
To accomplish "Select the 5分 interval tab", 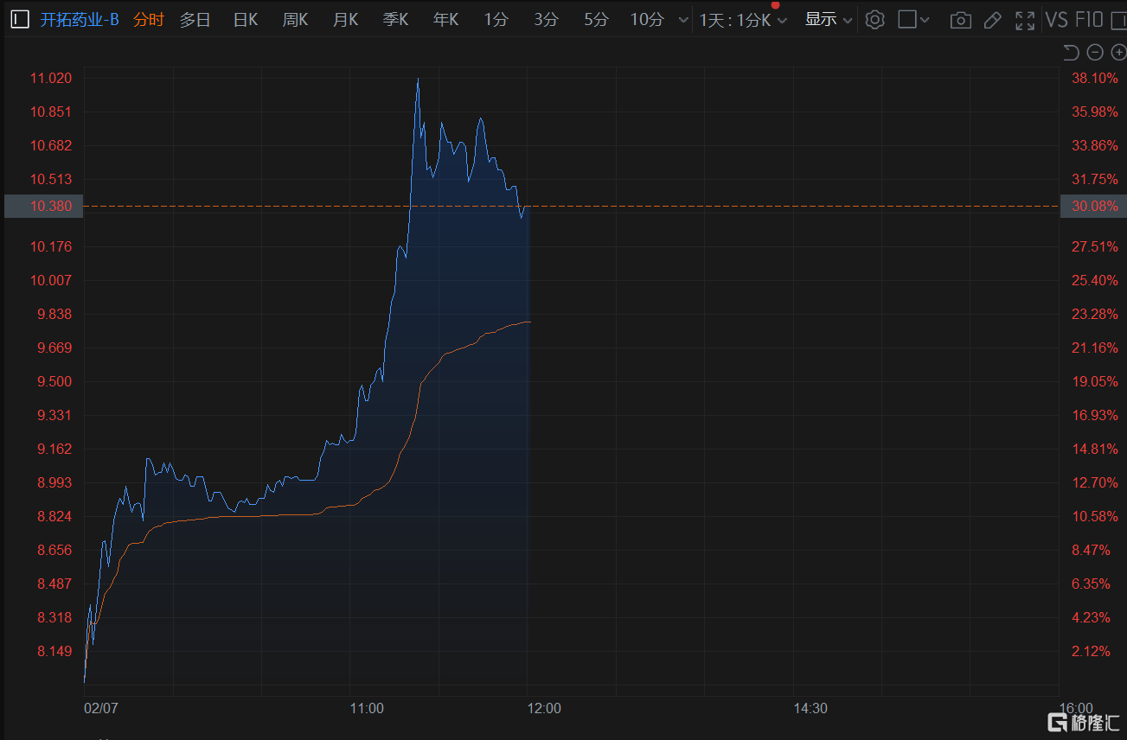I will pyautogui.click(x=596, y=20).
